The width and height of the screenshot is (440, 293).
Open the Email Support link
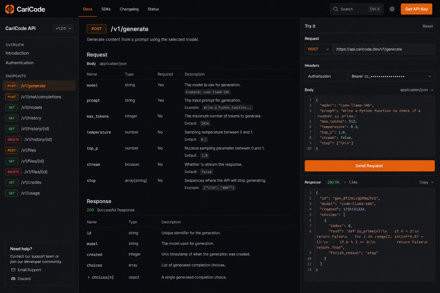26,270
